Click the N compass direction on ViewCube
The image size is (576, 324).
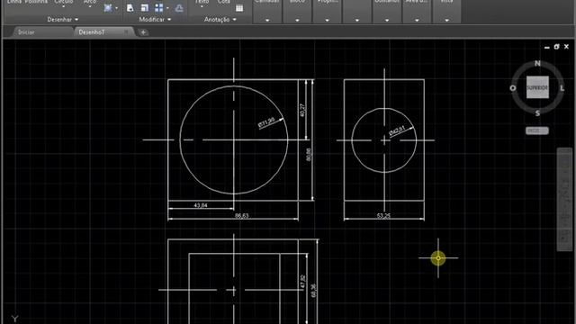(x=537, y=63)
